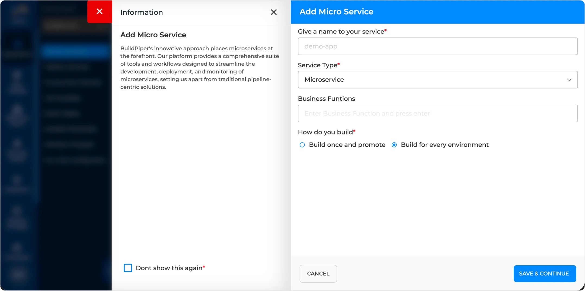Click the red X close button
The width and height of the screenshot is (585, 291).
click(x=100, y=12)
